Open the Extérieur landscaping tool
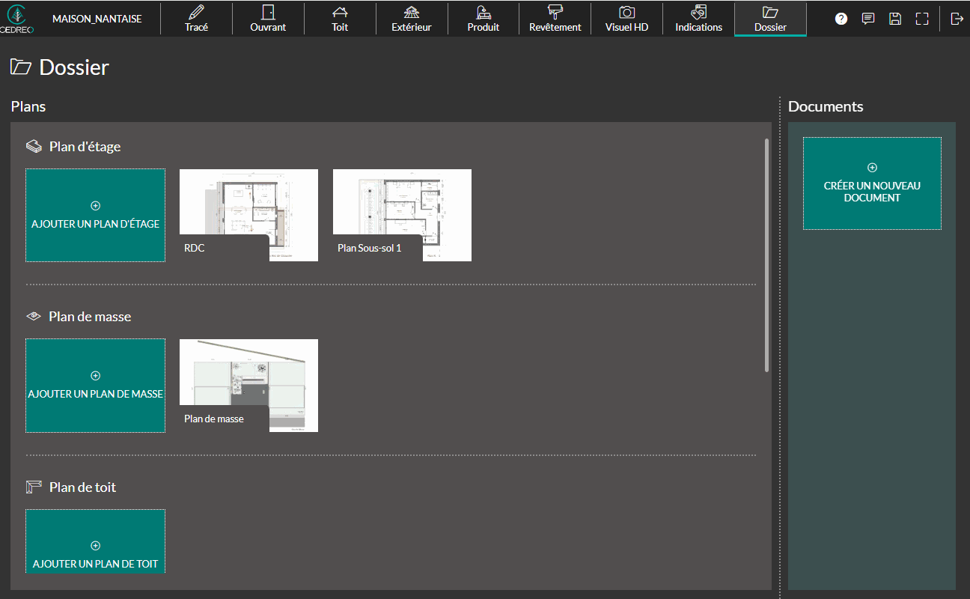Image resolution: width=970 pixels, height=599 pixels. pyautogui.click(x=412, y=18)
